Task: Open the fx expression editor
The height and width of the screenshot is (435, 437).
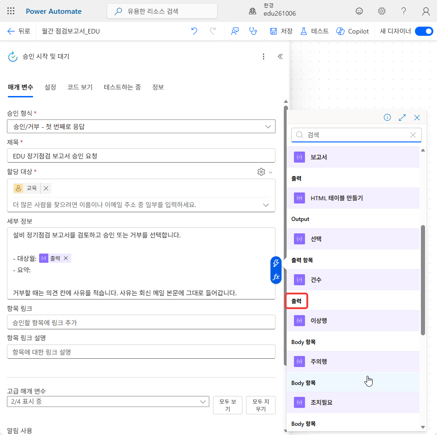Action: [x=276, y=277]
